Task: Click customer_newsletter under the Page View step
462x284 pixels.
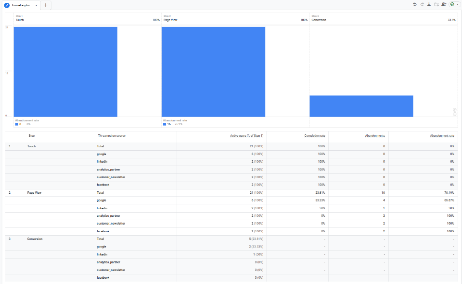Action: click(111, 224)
